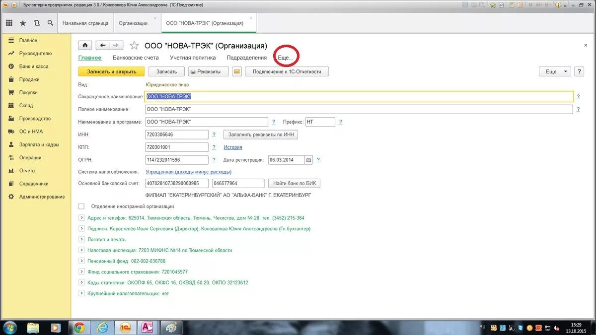596x335 pixels.
Task: Open 'Еще...' link after Подразделения
Action: click(285, 58)
